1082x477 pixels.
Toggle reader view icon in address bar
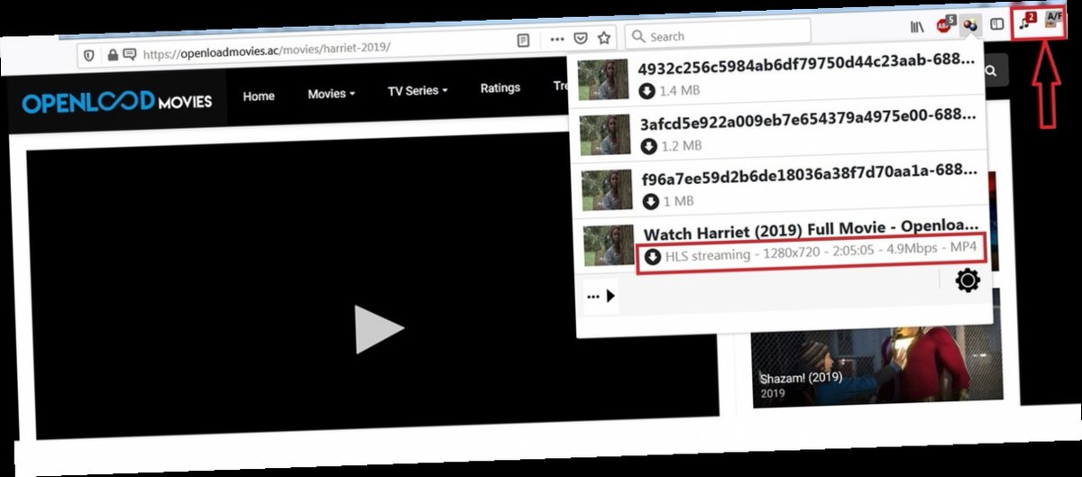click(x=523, y=40)
